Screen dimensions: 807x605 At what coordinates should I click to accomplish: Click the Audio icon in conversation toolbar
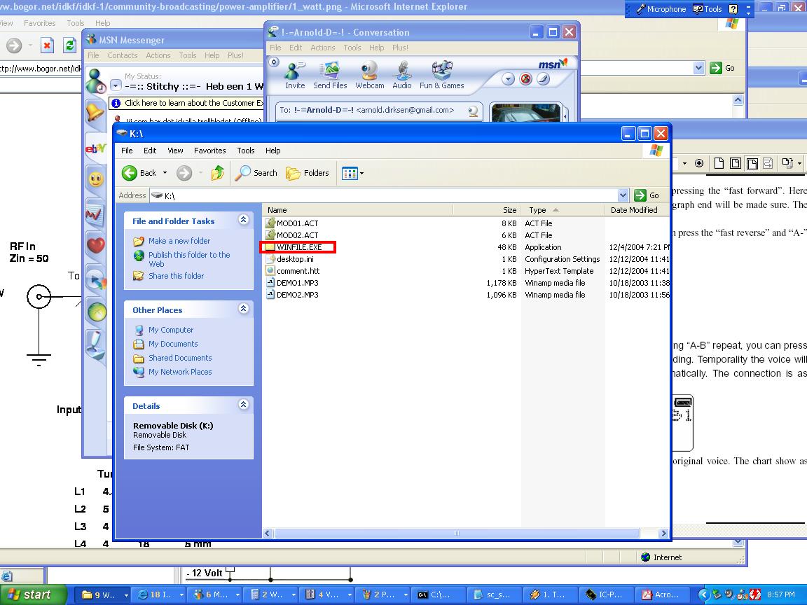coord(402,75)
